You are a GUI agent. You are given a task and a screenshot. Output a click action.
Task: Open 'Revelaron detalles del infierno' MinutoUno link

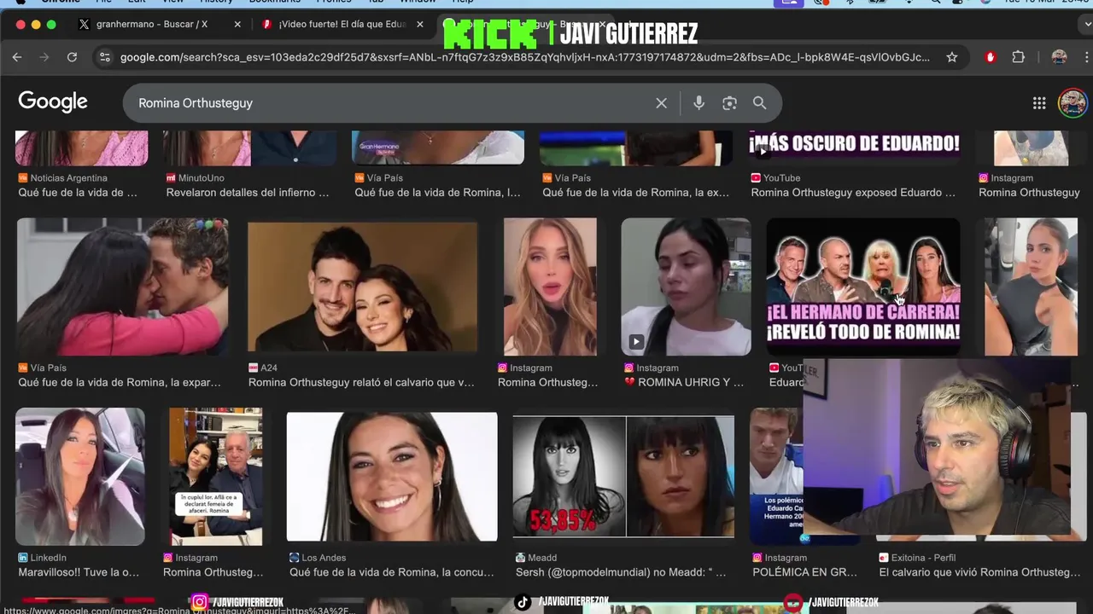(x=248, y=193)
